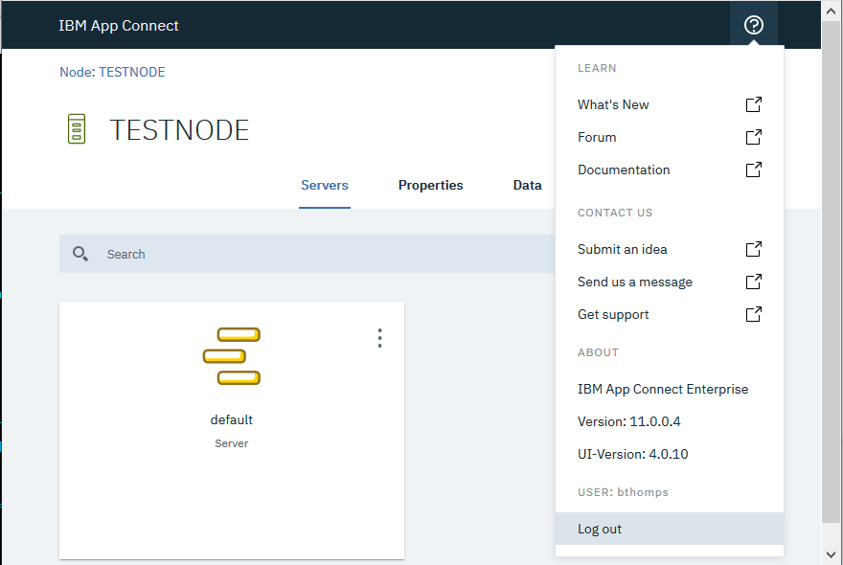The image size is (843, 565).
Task: Click the scrollbar up arrow
Action: pyautogui.click(x=832, y=11)
